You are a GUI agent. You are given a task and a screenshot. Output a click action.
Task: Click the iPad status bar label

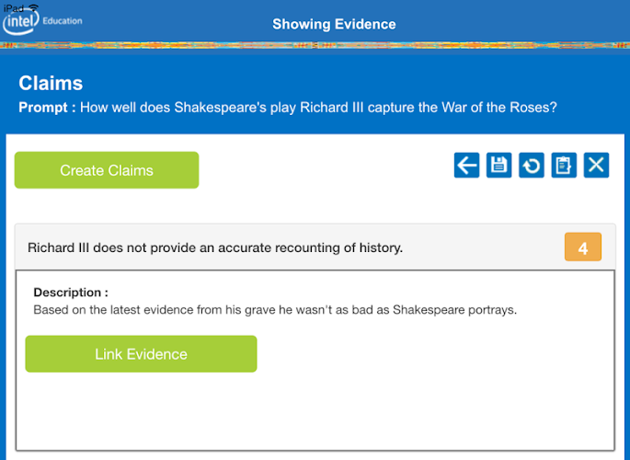click(x=14, y=7)
